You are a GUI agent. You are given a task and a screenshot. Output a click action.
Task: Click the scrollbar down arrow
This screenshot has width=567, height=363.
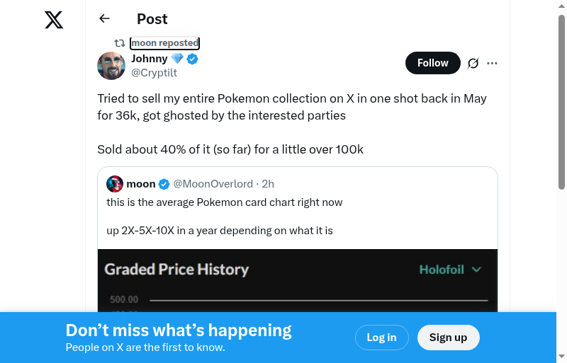click(561, 356)
